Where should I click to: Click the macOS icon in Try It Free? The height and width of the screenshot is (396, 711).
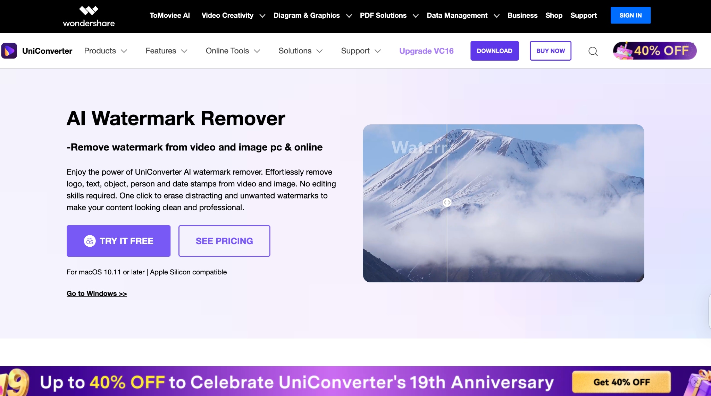pyautogui.click(x=90, y=241)
